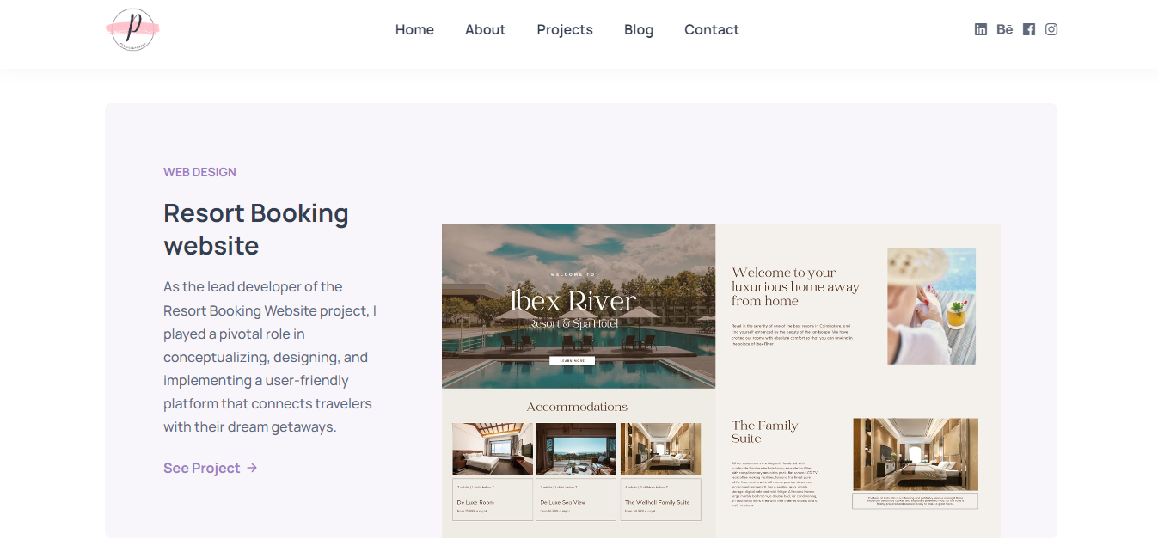This screenshot has width=1158, height=546.
Task: Select the De Luxe Room thumbnail
Action: 492,448
